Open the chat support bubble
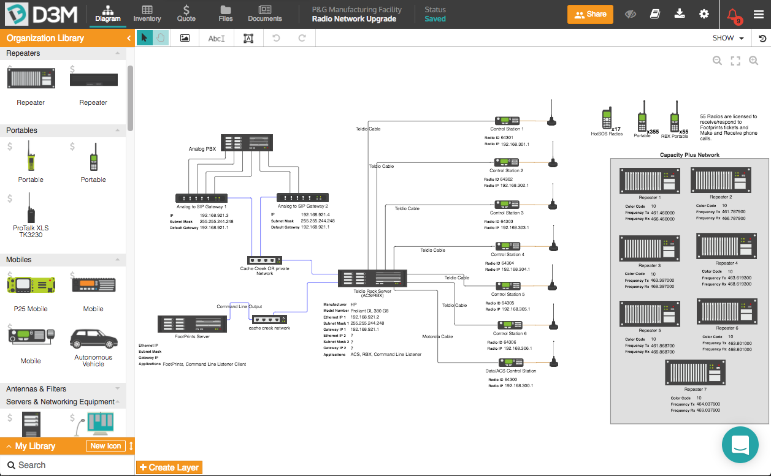This screenshot has width=771, height=476. pyautogui.click(x=740, y=444)
